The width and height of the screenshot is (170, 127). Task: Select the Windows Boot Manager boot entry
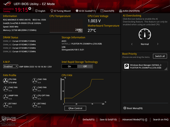pos(145,66)
